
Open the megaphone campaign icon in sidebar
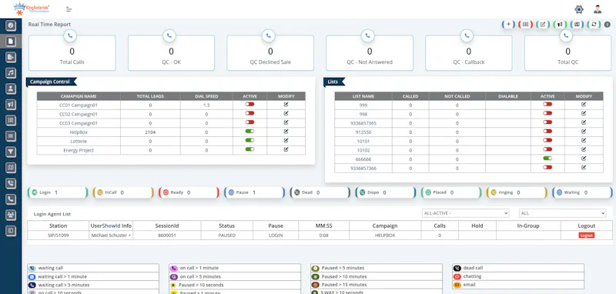tap(11, 105)
